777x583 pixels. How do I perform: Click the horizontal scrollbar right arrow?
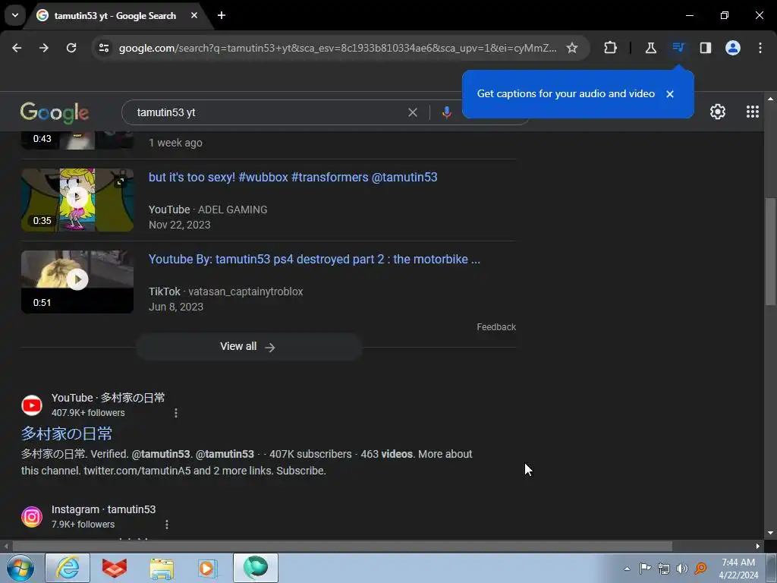tap(758, 547)
